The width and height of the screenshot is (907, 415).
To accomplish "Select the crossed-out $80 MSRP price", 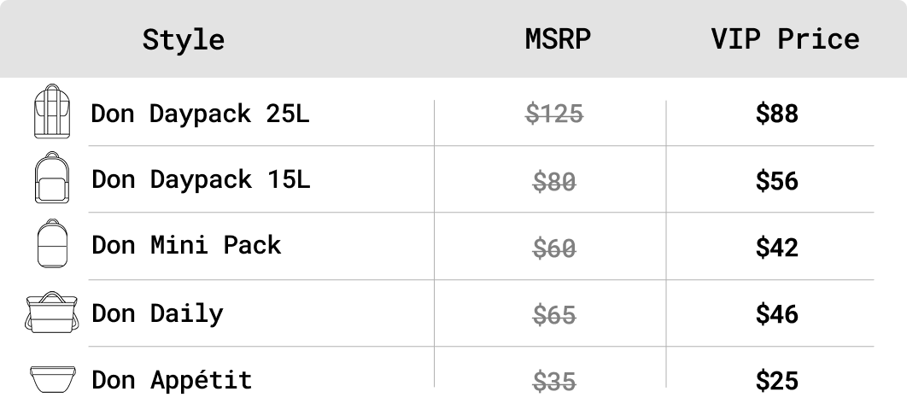I will 554,182.
